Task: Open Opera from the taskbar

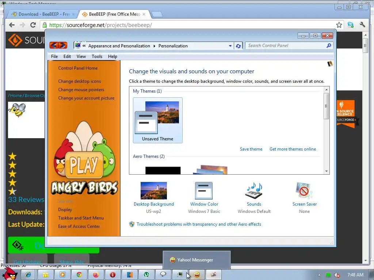Action: pos(112,275)
